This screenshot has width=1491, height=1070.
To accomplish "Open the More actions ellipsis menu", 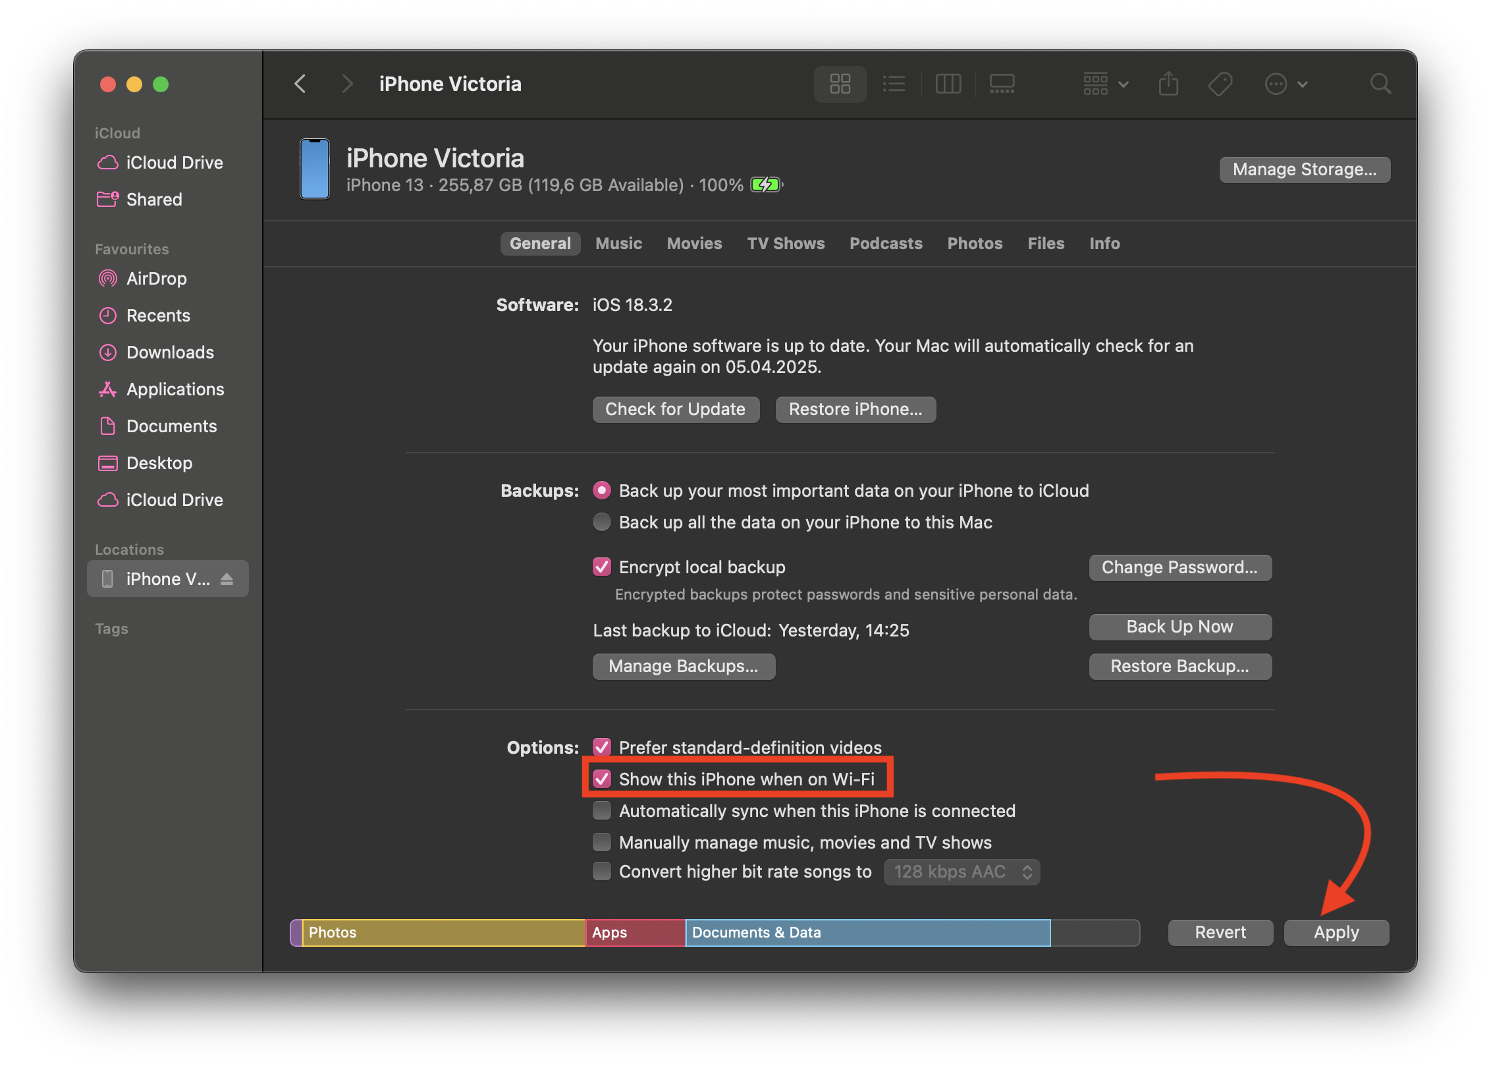I will [1285, 84].
